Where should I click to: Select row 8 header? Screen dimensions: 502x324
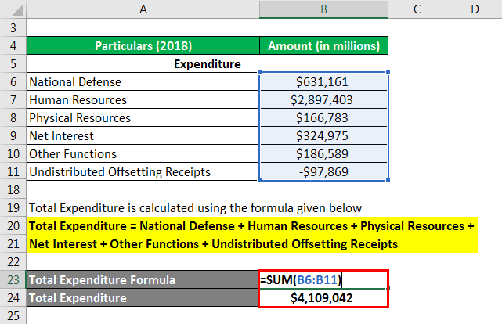pos(13,117)
